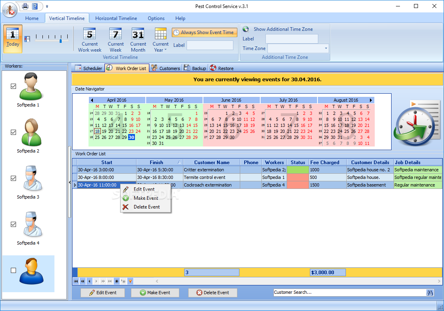Screen dimensions: 444x311
Task: Uncheck the Softpedia 4 worker checkbox
Action: tap(13, 225)
